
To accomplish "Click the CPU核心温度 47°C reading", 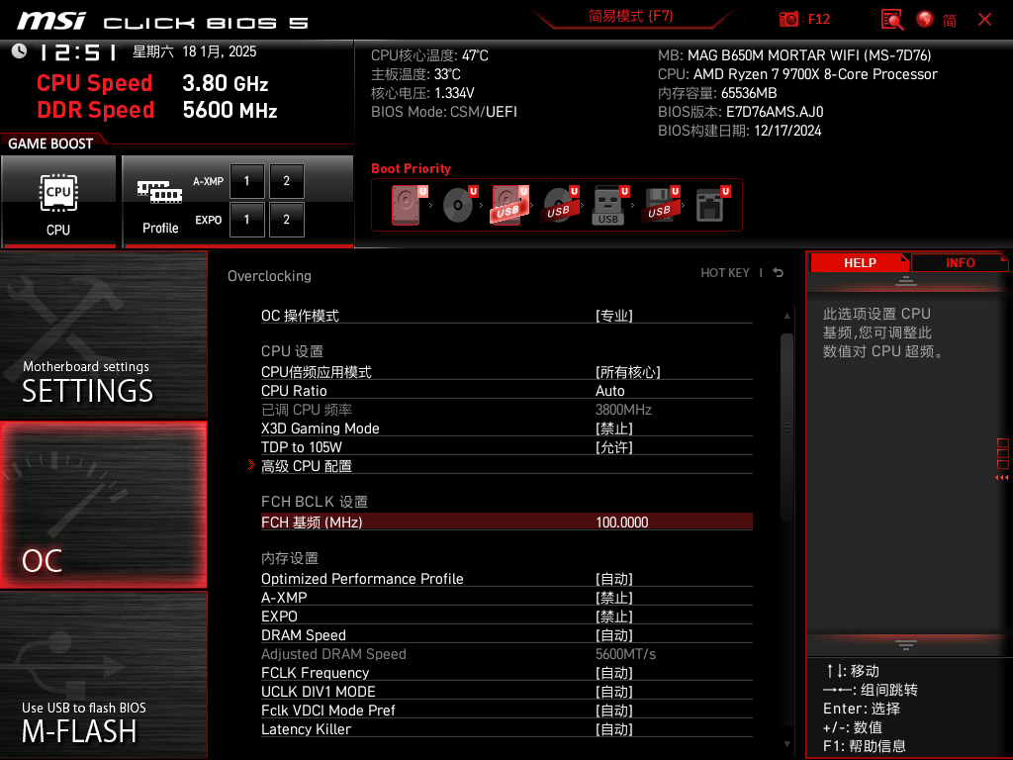I will coord(429,55).
